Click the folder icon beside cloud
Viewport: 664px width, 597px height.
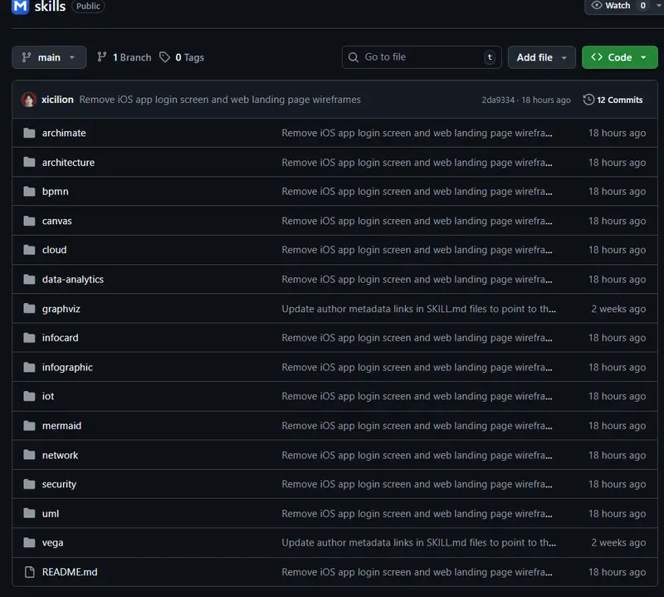click(x=29, y=250)
